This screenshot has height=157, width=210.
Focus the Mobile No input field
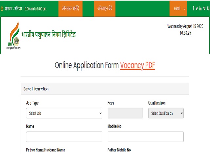(146, 137)
